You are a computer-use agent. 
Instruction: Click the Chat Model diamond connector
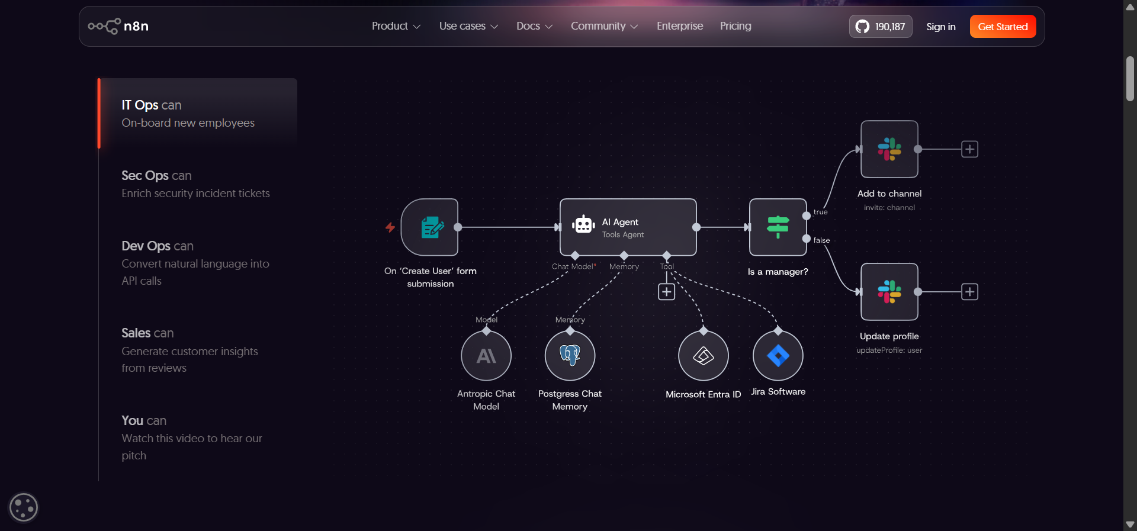coord(575,256)
